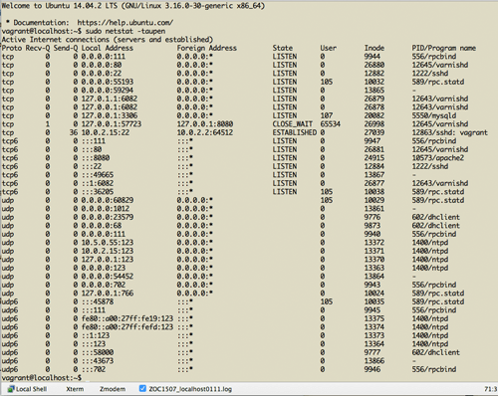Click local address 127.0.0.1:57723
This screenshot has width=498, height=396.
point(112,124)
